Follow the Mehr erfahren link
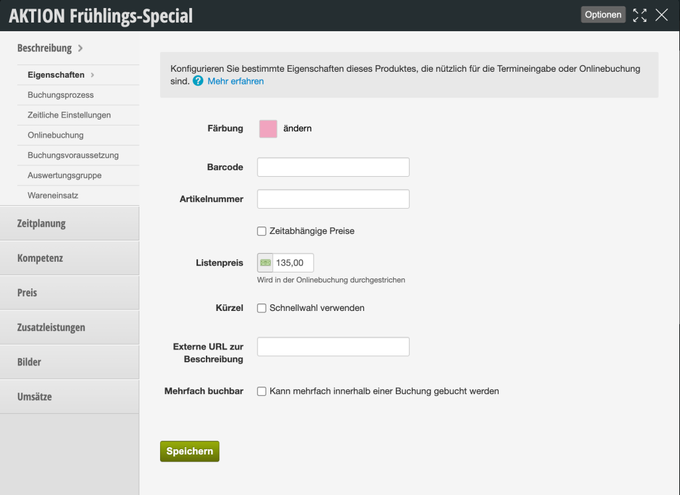680x495 pixels. [x=236, y=81]
